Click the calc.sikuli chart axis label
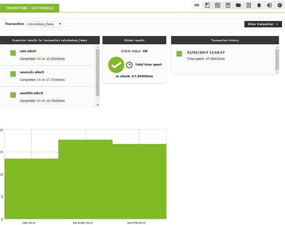285x225 pixels. click(x=29, y=223)
